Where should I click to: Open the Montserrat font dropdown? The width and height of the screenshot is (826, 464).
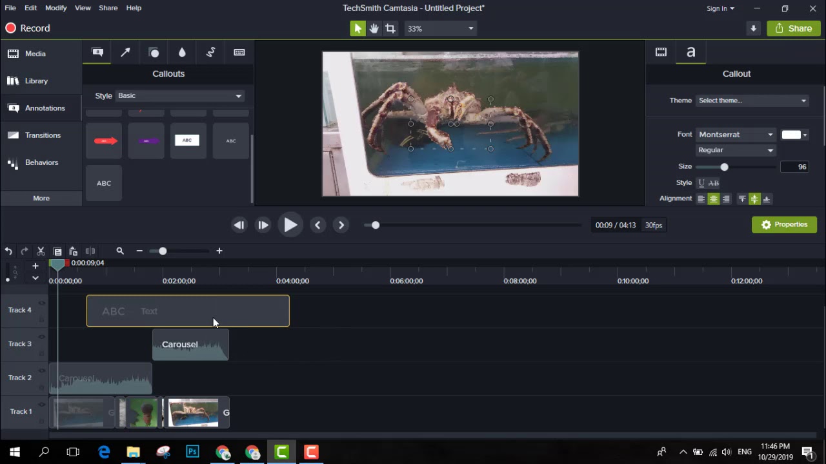point(736,135)
